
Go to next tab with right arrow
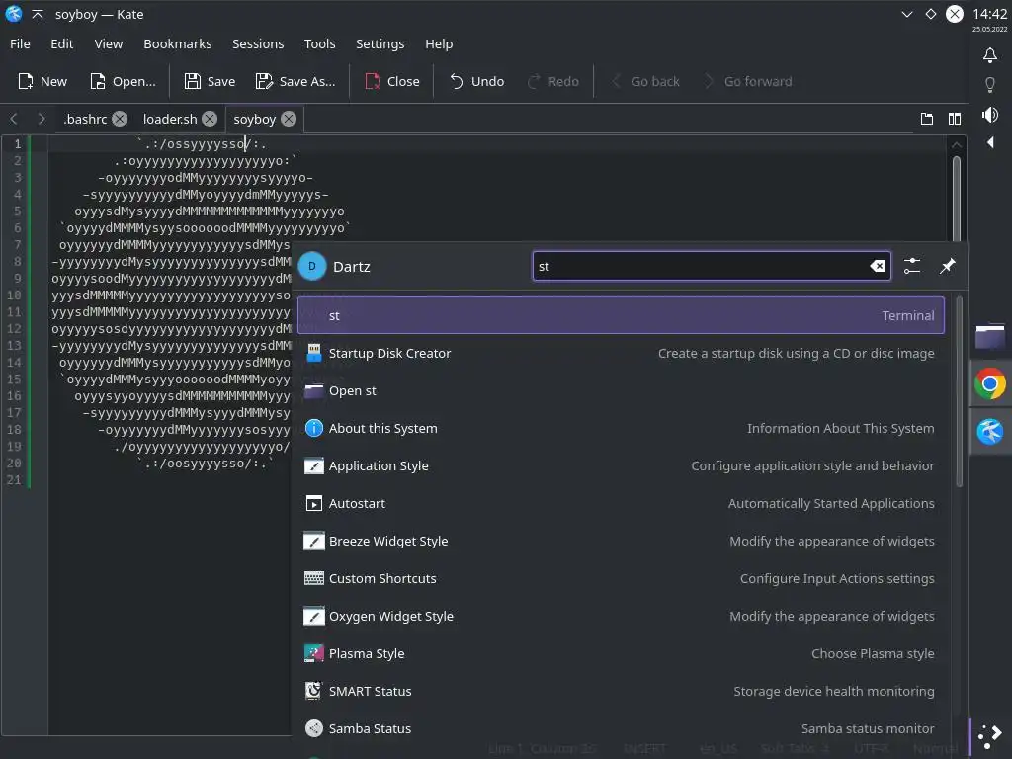pyautogui.click(x=42, y=119)
